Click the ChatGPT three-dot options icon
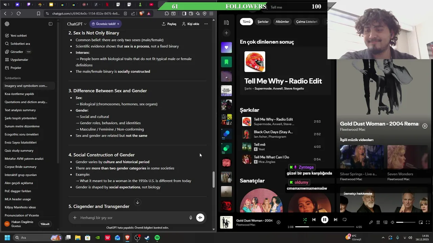Viewport: 433px width, 243px height. (x=206, y=24)
